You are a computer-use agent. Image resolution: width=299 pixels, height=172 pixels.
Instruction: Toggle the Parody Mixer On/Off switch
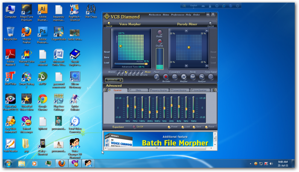[210, 23]
